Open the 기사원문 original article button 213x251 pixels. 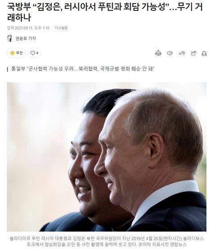tap(61, 28)
